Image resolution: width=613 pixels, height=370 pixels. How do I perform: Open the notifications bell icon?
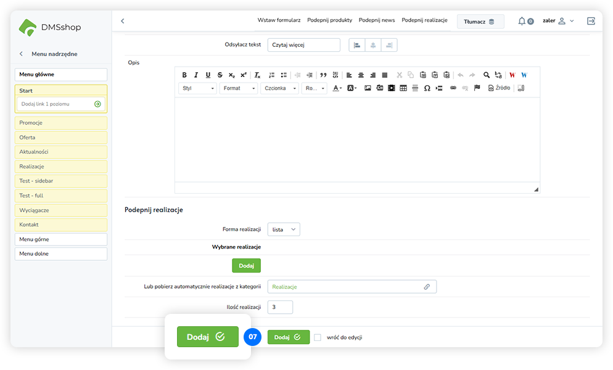click(522, 21)
